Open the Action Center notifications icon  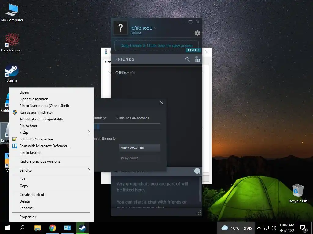[303, 228]
